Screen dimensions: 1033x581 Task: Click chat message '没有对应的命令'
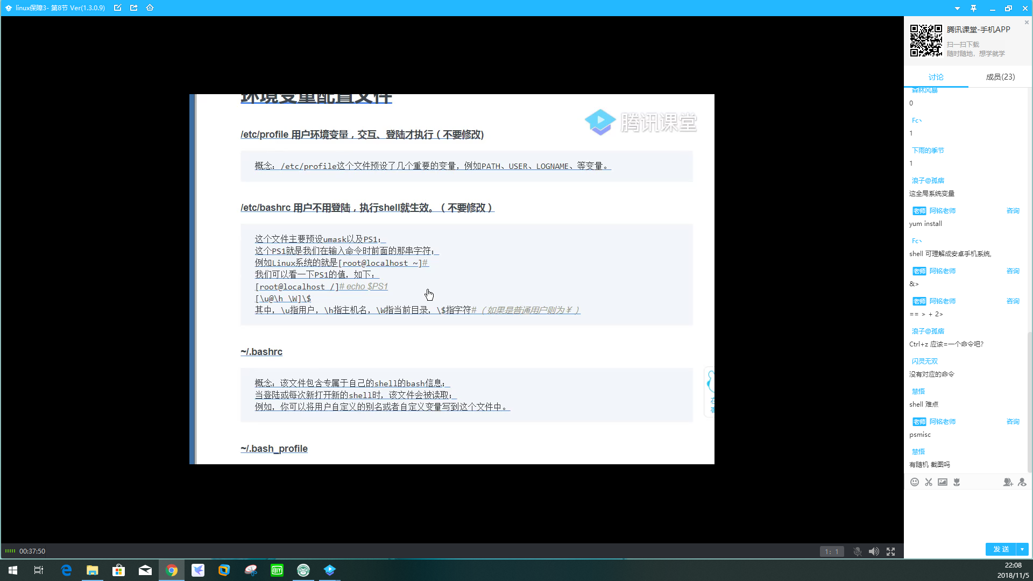point(932,374)
